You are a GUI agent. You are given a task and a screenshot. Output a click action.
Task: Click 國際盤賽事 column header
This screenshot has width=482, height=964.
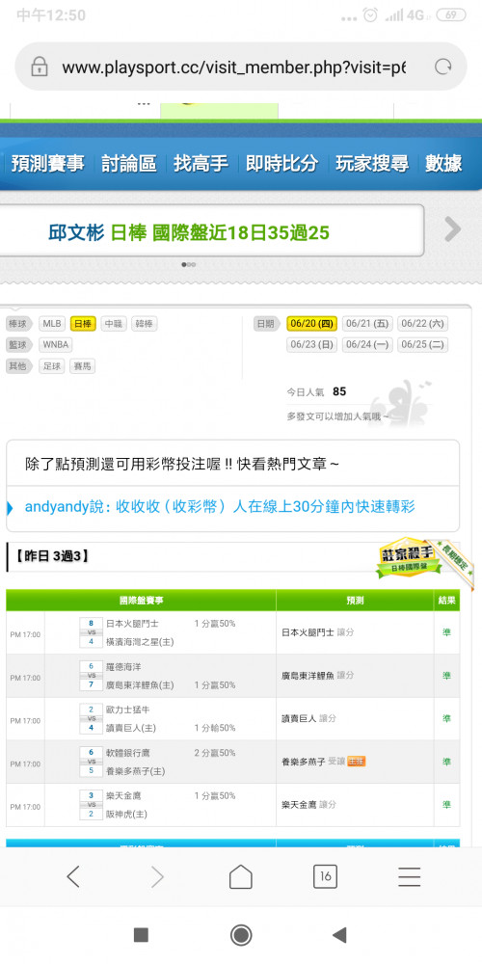point(141,601)
